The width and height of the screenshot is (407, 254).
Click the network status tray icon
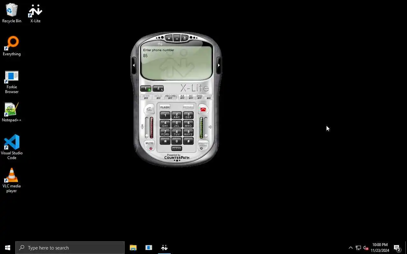pyautogui.click(x=358, y=248)
